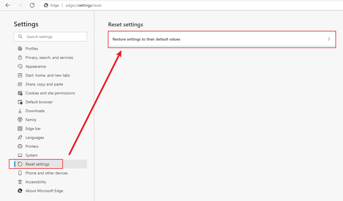Screen dimensions: 343x201
Task: Focus the Search settings field
Action: tap(50, 37)
